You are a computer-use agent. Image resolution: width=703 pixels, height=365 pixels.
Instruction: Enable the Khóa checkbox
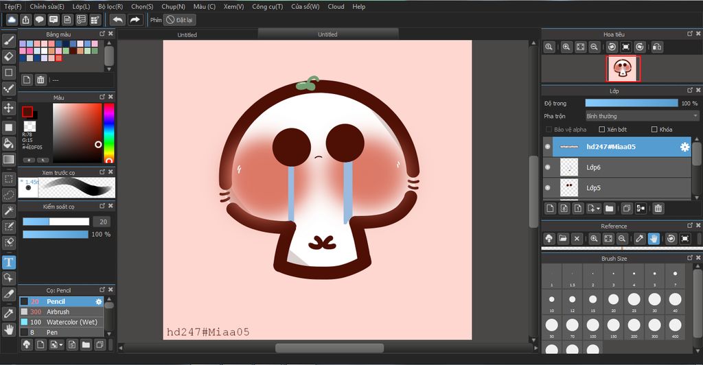coord(654,130)
